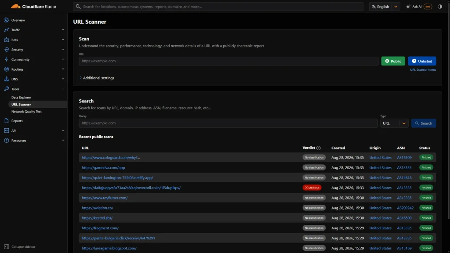450x253 pixels.
Task: Click ASN AS15169 link
Action: [x=404, y=248]
